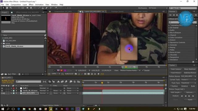The height and width of the screenshot is (111, 198).
Task: Open the composition flowchart icon in Project panel
Action: coord(45,38)
